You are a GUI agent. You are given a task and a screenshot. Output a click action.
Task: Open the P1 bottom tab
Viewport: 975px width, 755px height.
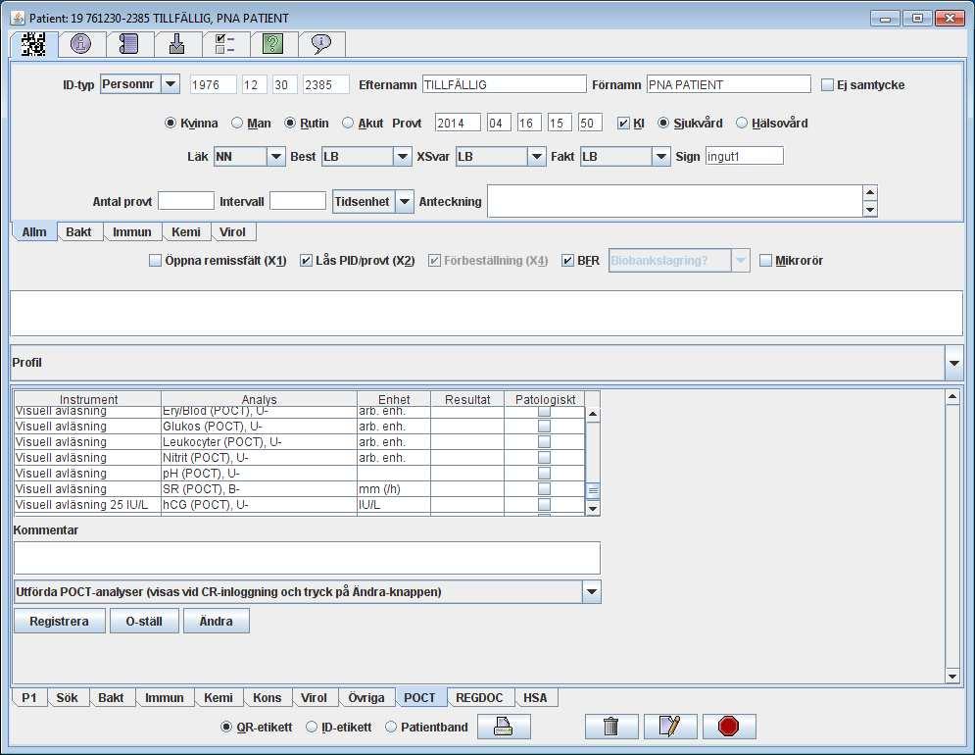coord(29,698)
